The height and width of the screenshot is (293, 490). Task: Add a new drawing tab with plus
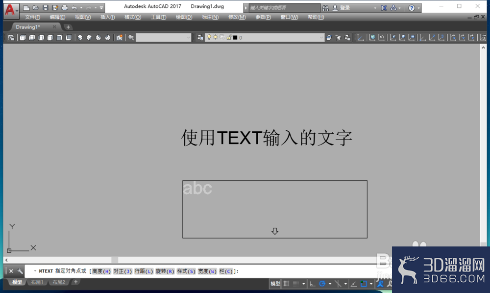68,27
